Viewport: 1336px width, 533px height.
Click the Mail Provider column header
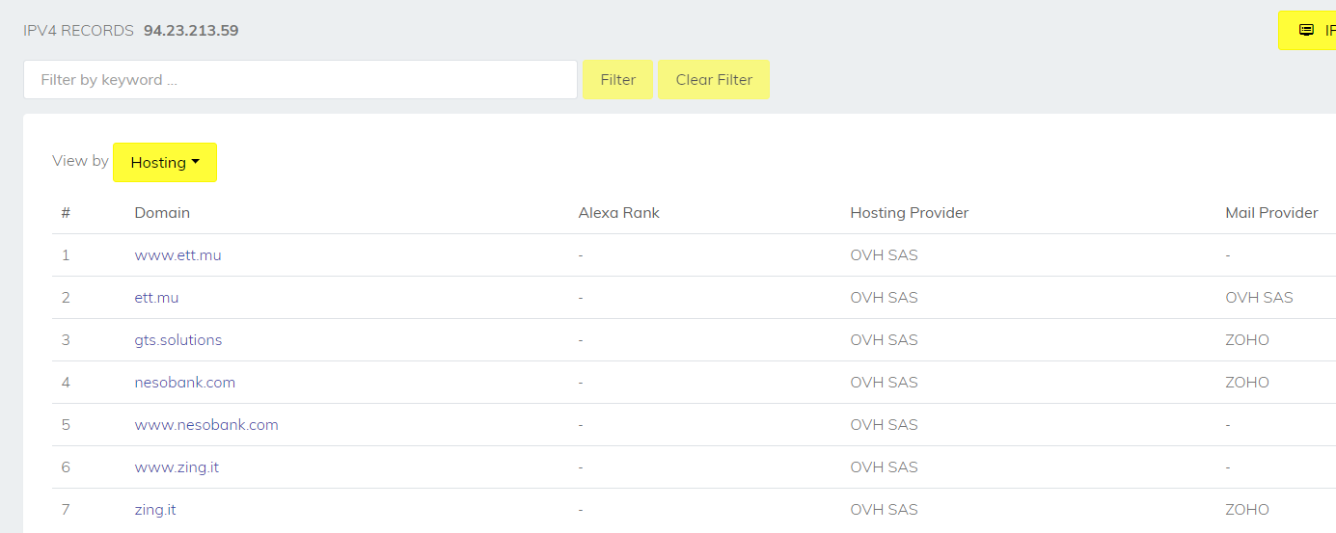pyautogui.click(x=1270, y=213)
